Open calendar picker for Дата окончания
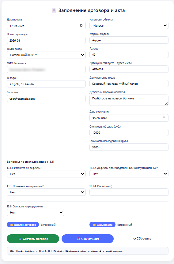Image resolution: width=174 pixels, height=264 pixels. tap(164, 118)
